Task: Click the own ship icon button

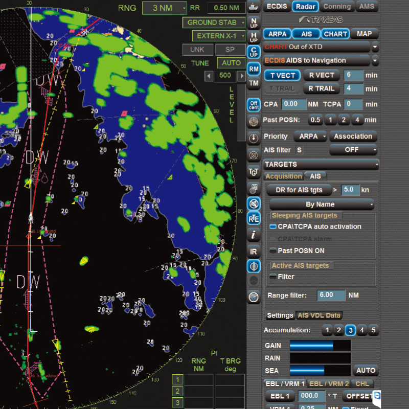Action: [x=254, y=7]
